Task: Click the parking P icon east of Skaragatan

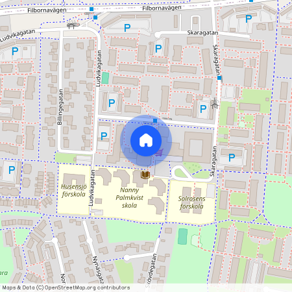Action: pos(232,158)
